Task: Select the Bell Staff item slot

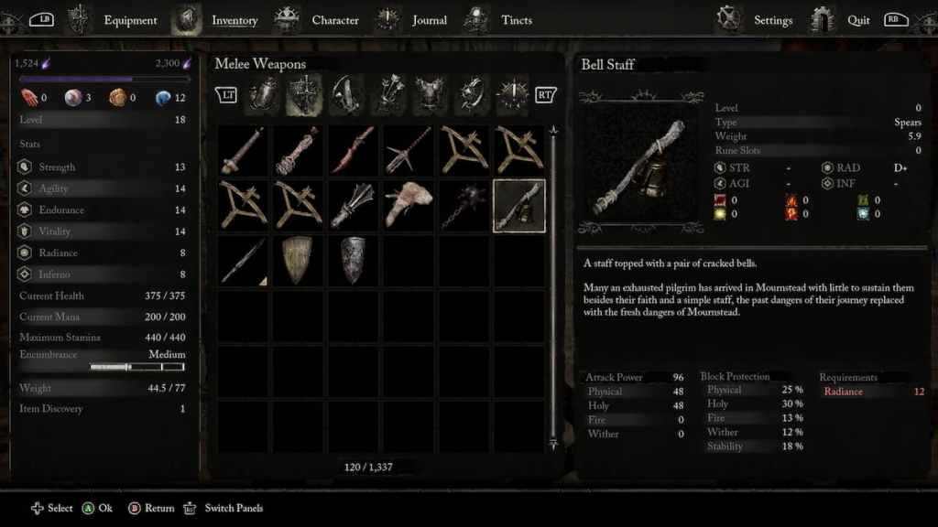Action: 518,206
